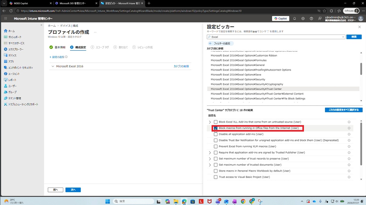Viewport: 366px width, 205px height.
Task: Click the レポート sidebar icon
Action: 6,80
